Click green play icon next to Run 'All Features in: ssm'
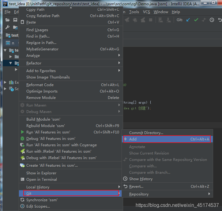Viewport: 222px width, 211px height. click(22, 132)
